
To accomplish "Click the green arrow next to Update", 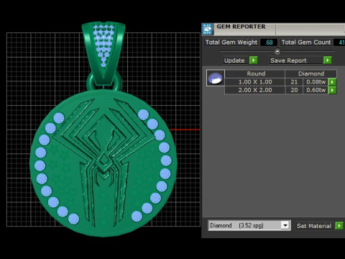I will pos(253,60).
